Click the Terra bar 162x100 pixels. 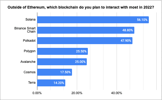coord(51,83)
